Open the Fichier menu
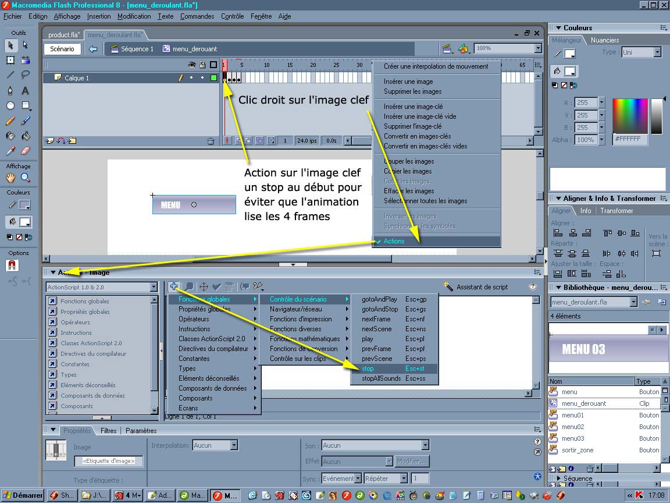 pyautogui.click(x=12, y=16)
